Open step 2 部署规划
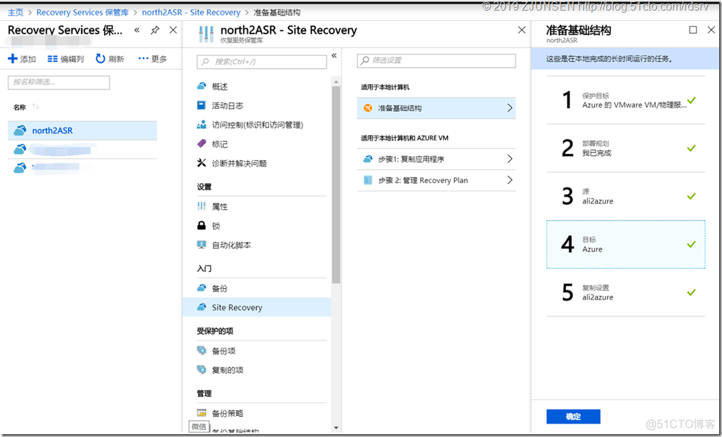Image resolution: width=722 pixels, height=437 pixels. coord(626,148)
